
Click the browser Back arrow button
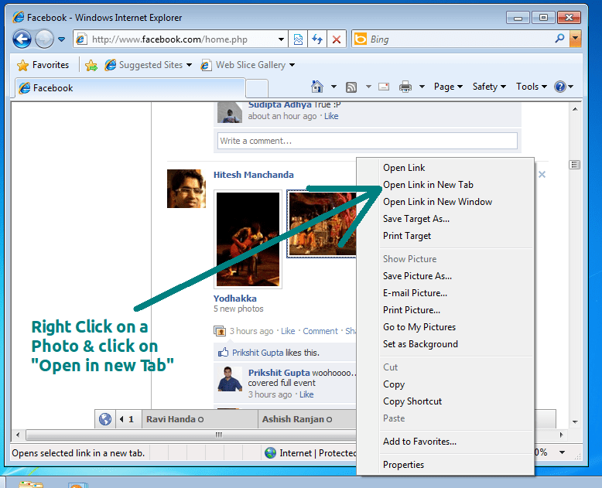pyautogui.click(x=22, y=39)
